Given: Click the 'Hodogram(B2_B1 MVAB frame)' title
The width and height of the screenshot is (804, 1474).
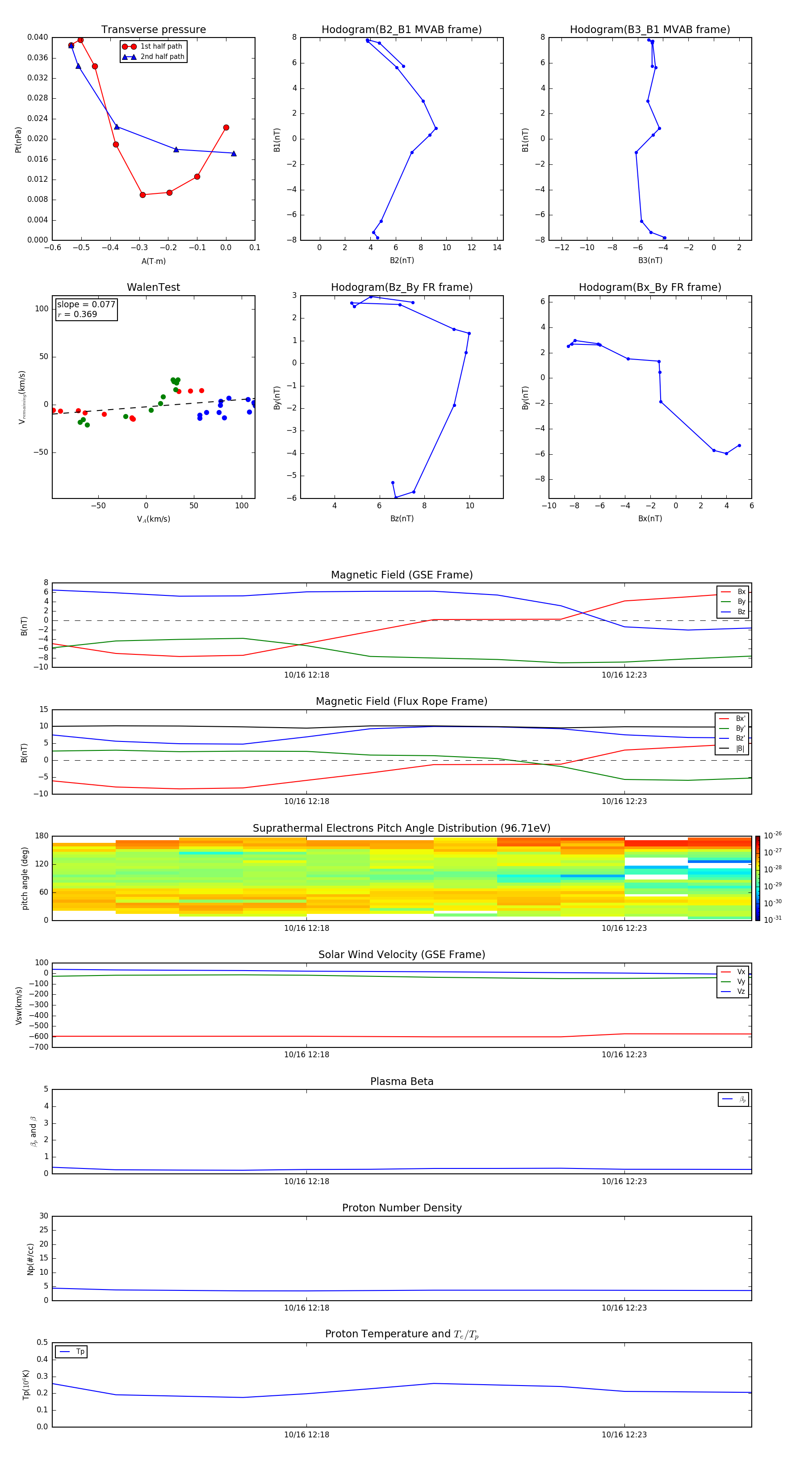Looking at the screenshot, I should click(x=402, y=30).
